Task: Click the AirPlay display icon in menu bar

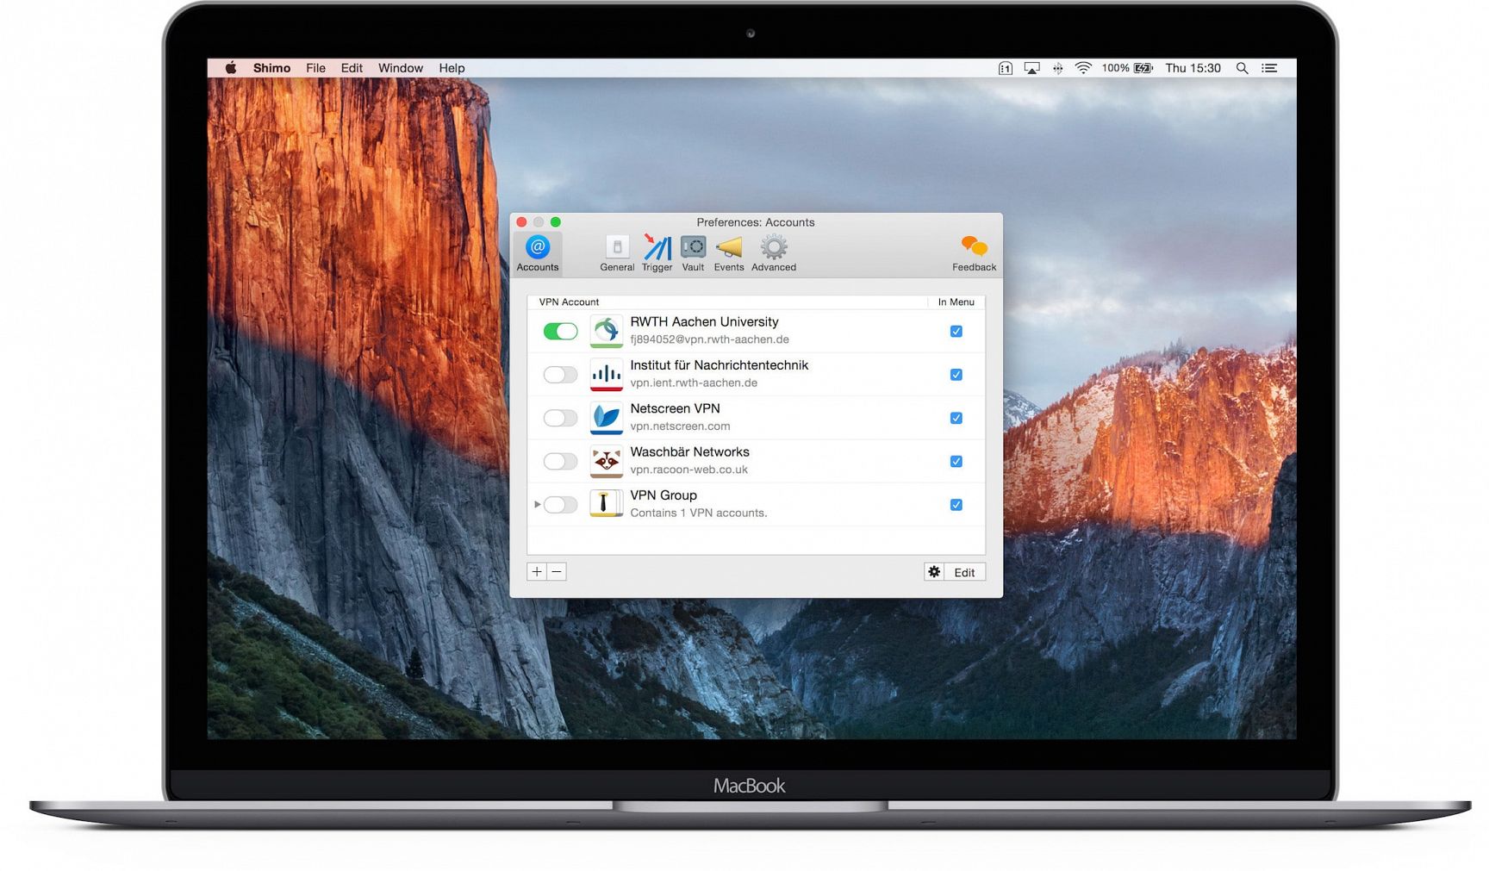Action: pyautogui.click(x=1031, y=68)
